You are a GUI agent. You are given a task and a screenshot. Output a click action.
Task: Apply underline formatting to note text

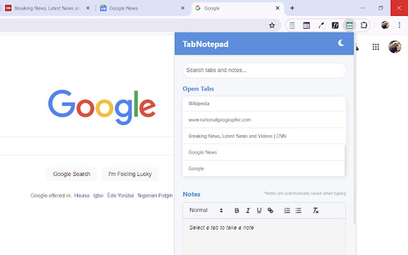(x=259, y=210)
